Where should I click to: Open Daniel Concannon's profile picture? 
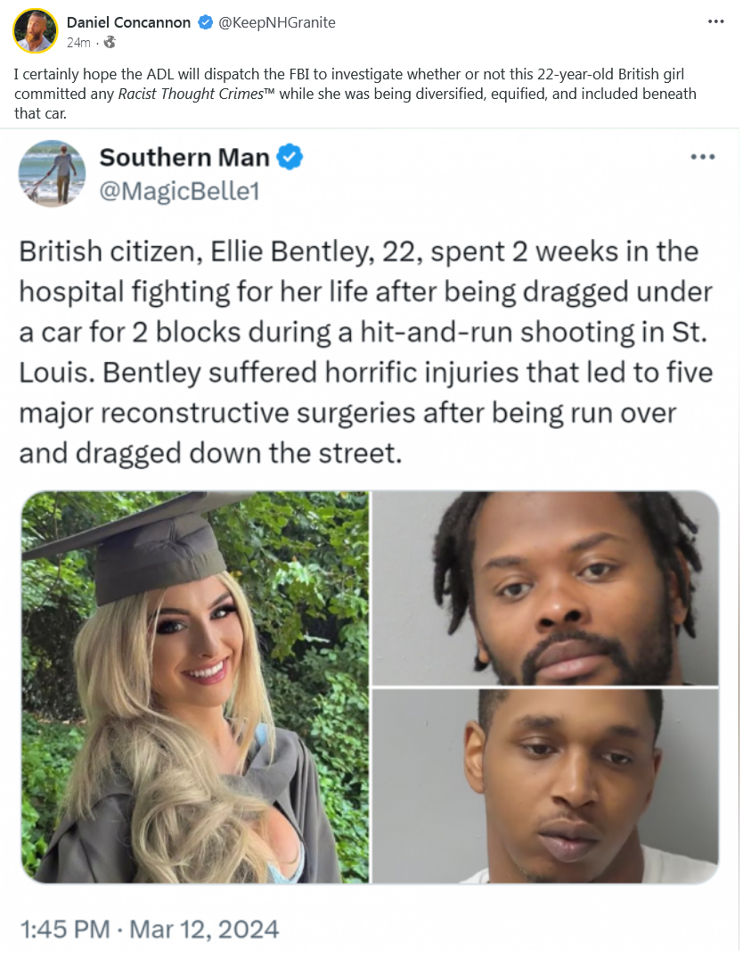tap(35, 31)
